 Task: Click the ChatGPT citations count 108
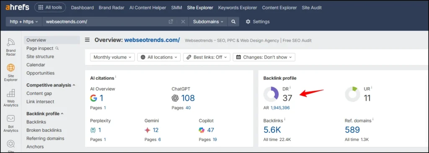188,98
